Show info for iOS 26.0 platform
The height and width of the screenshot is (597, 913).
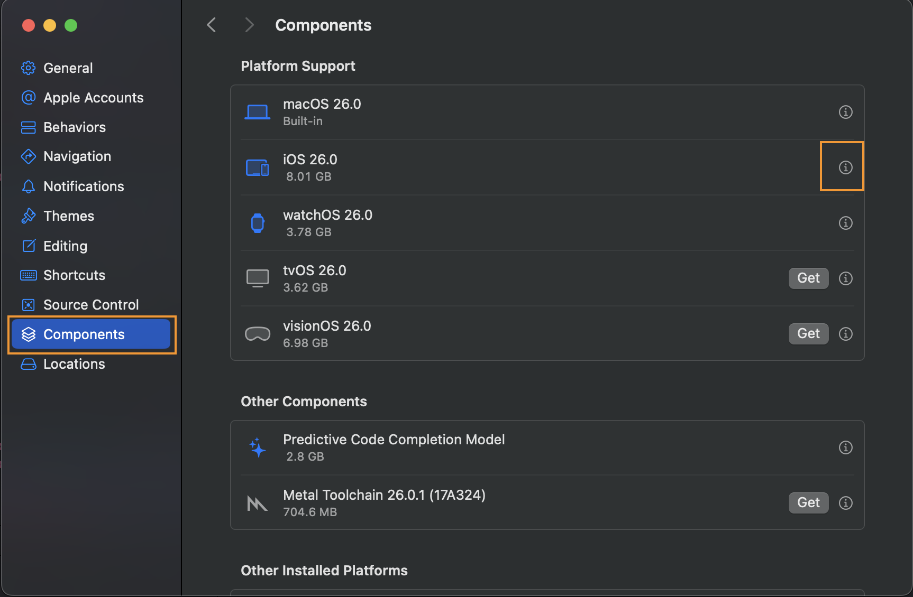click(845, 167)
